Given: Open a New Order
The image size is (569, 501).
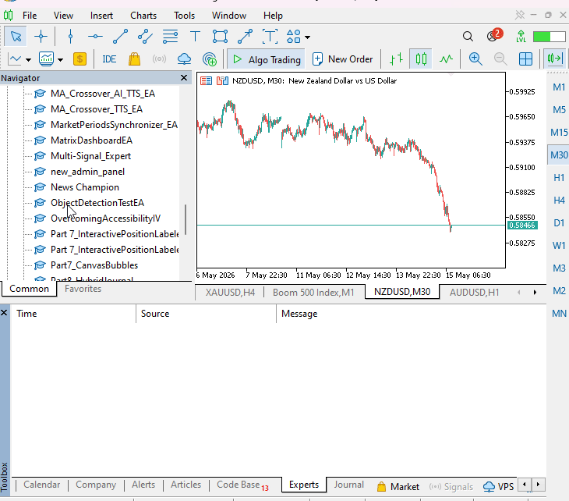Looking at the screenshot, I should pos(342,59).
